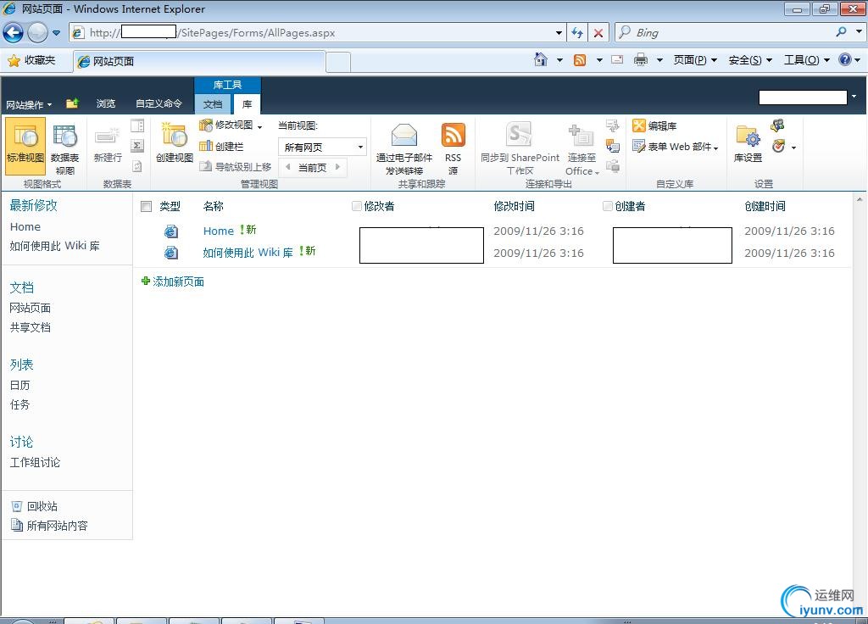
Task: Toggle the select-all checkbox in list header
Action: [146, 207]
